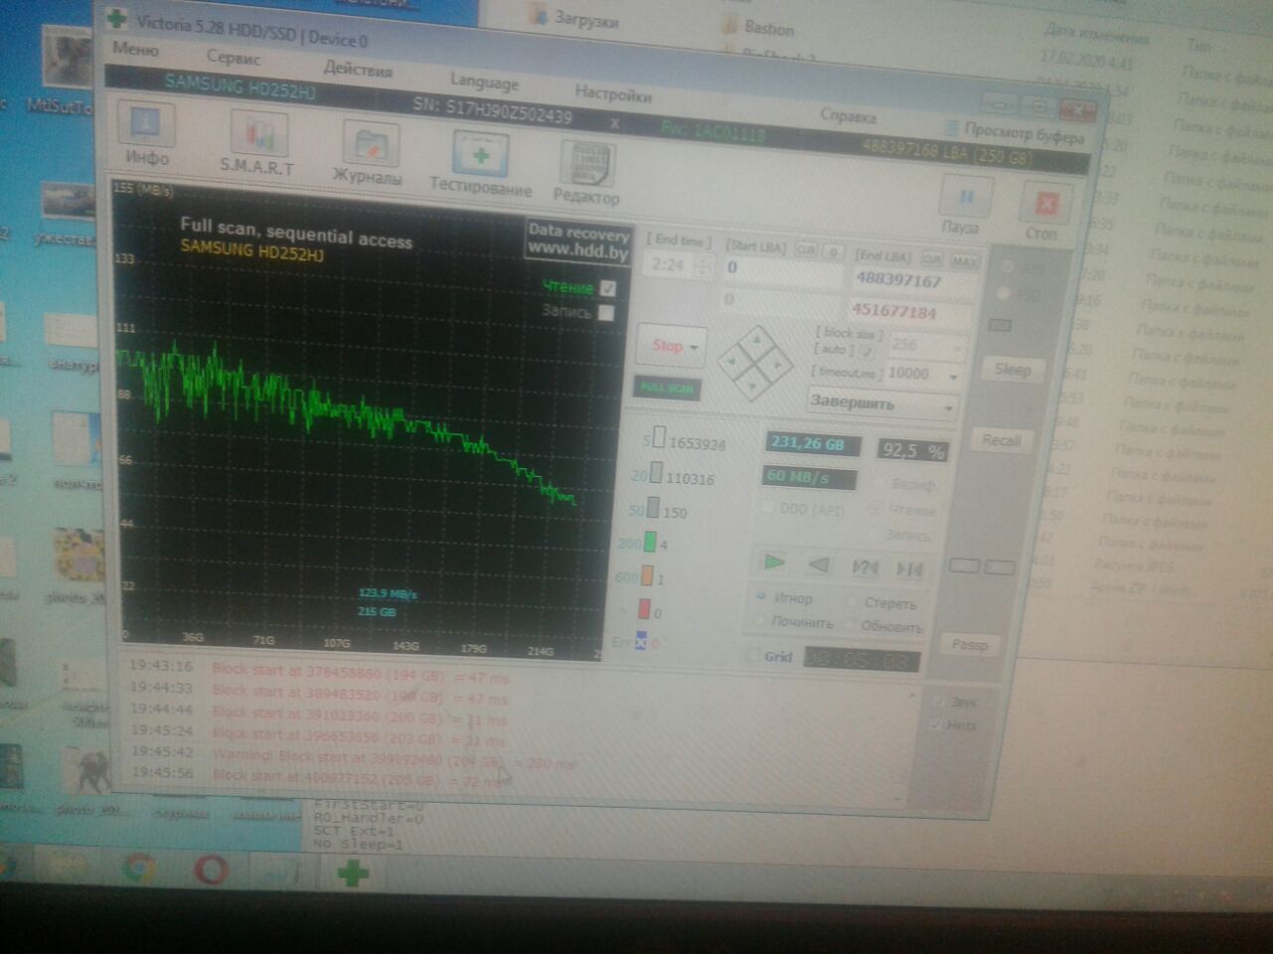Toggle the Чтение graph checkbox

click(608, 288)
